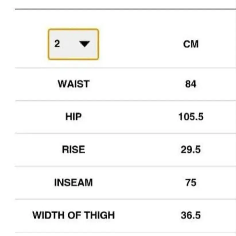
Task: Click the black dropdown arrow triangle
Action: pyautogui.click(x=85, y=44)
